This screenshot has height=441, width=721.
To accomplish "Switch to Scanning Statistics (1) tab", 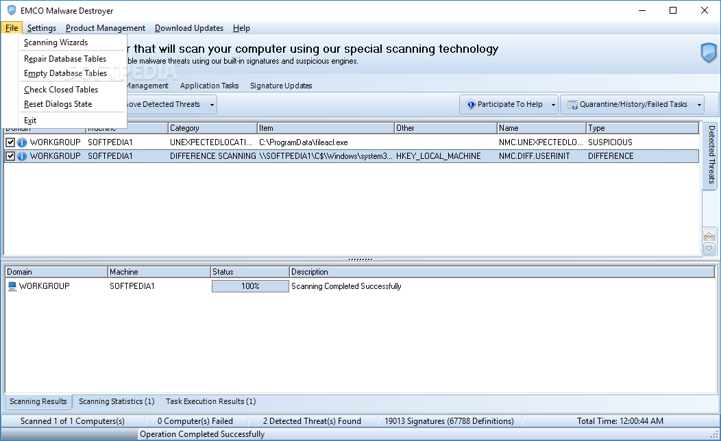I will (117, 401).
